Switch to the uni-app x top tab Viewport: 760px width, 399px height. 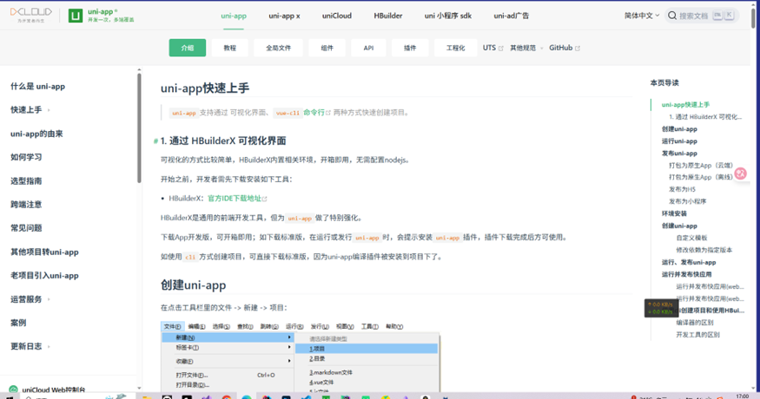click(284, 16)
